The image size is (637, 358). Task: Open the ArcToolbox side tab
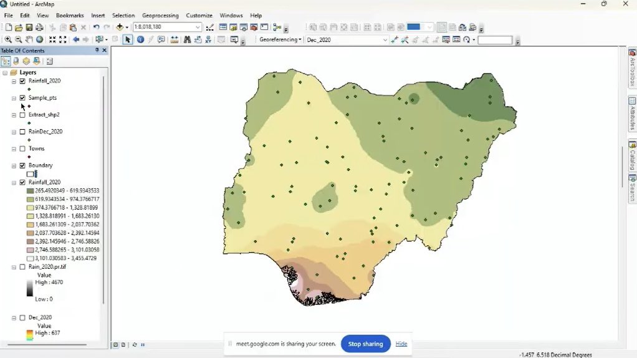632,68
